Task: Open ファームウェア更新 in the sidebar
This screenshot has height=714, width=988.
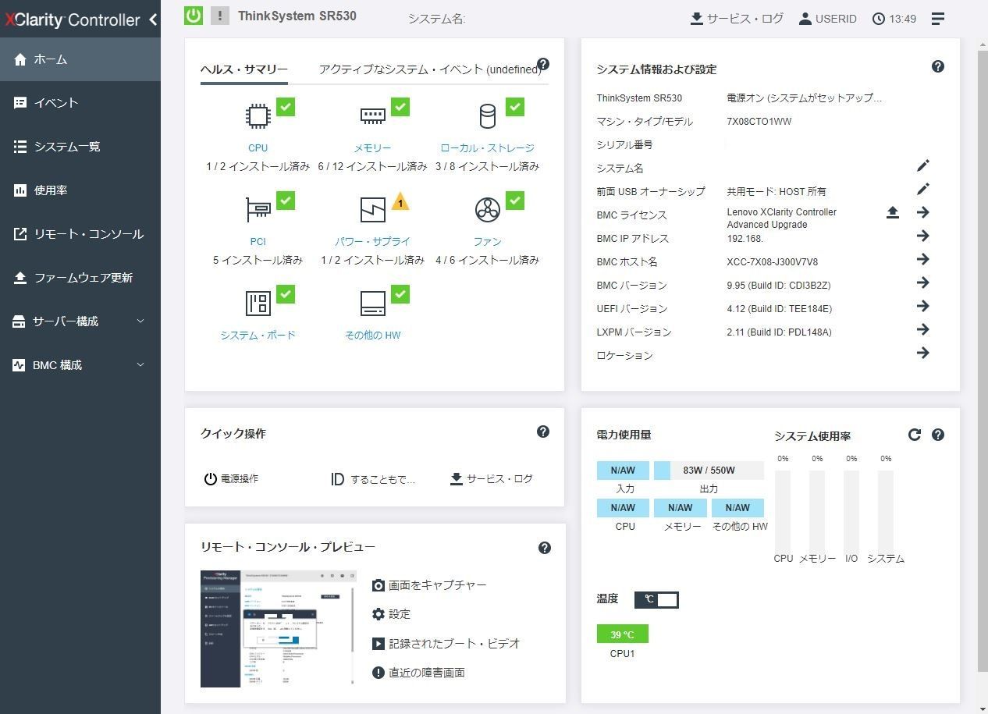Action: click(80, 278)
